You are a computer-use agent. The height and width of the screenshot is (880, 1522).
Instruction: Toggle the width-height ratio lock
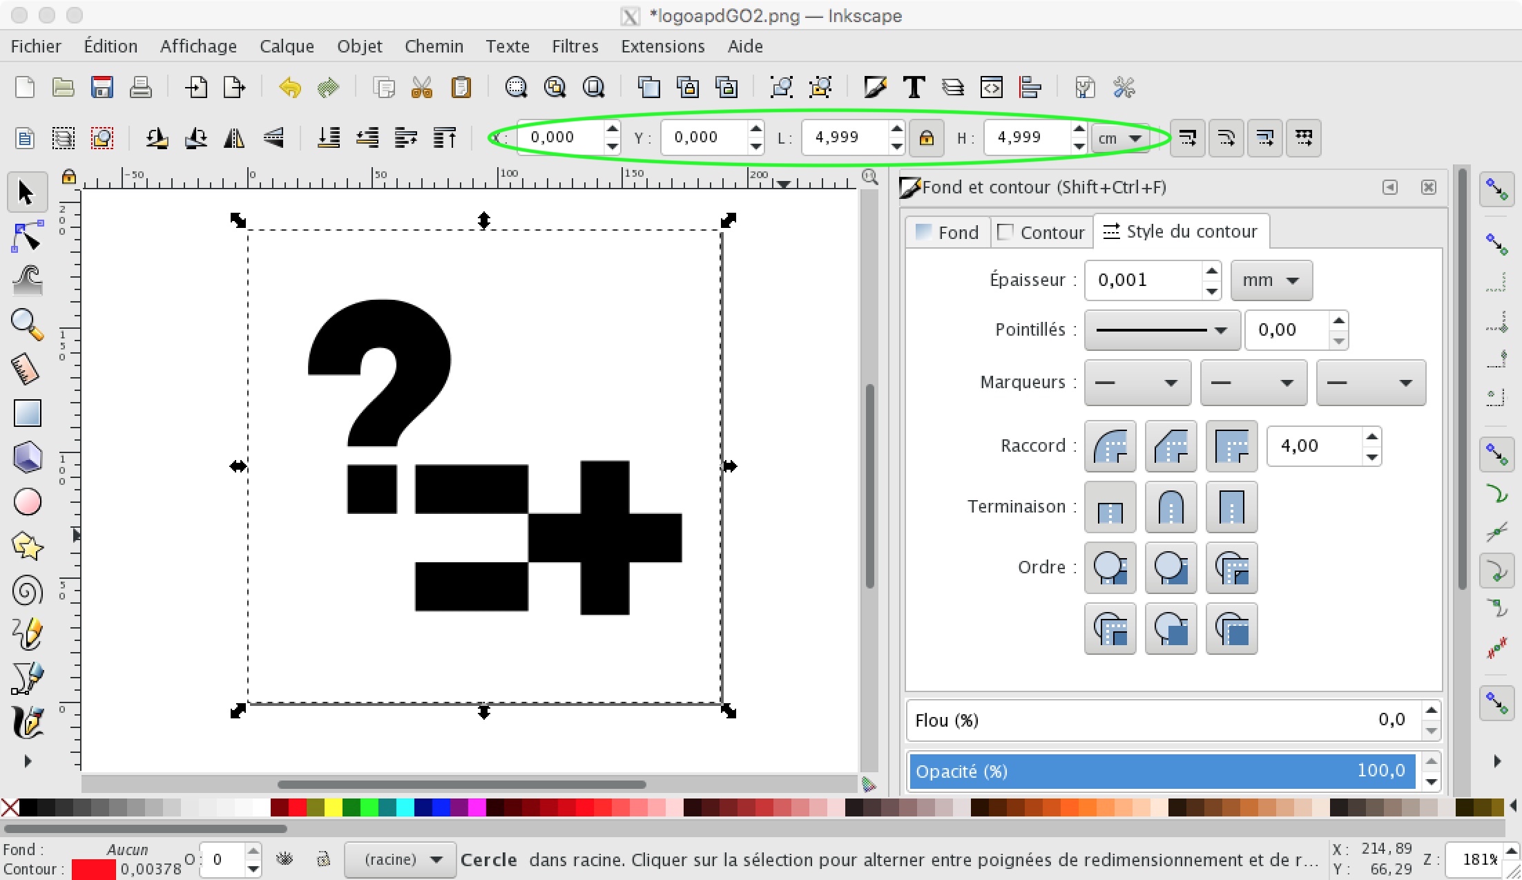(926, 138)
